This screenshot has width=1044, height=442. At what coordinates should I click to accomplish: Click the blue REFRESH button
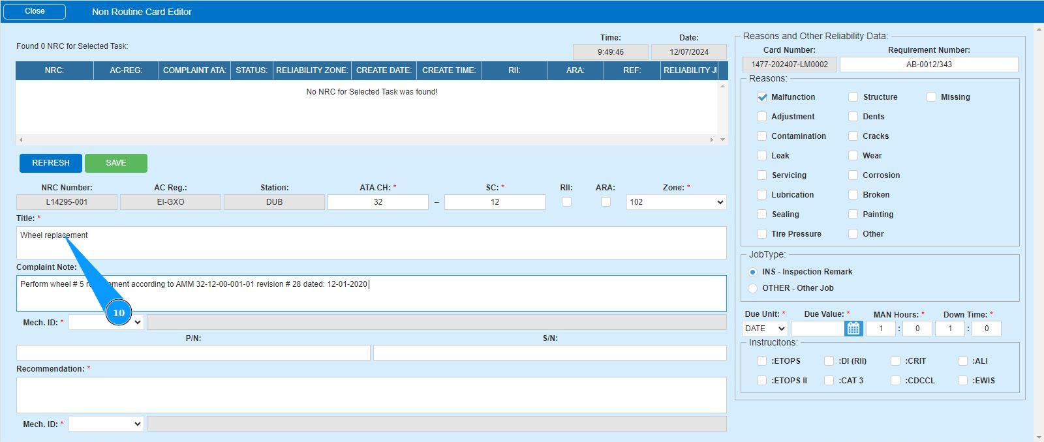tap(51, 163)
